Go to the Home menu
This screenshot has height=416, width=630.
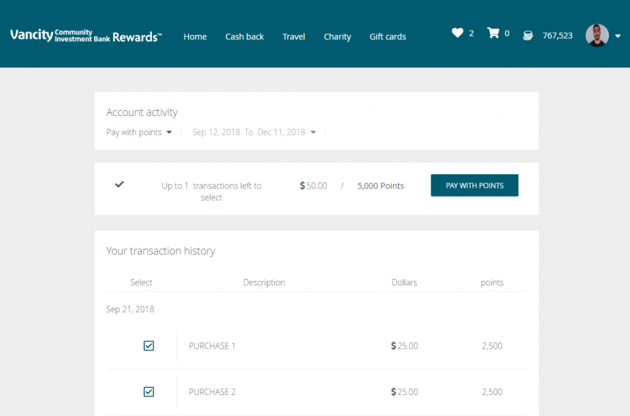[195, 37]
